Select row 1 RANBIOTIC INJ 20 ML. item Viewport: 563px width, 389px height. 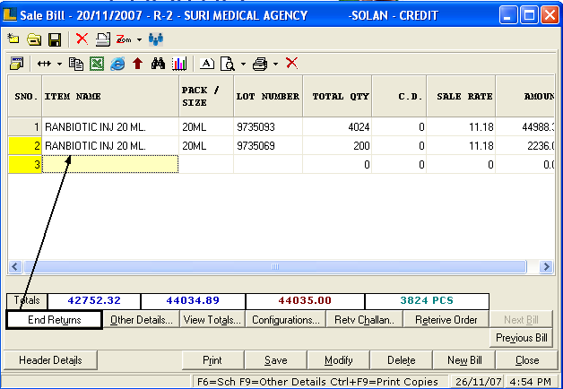click(x=110, y=126)
